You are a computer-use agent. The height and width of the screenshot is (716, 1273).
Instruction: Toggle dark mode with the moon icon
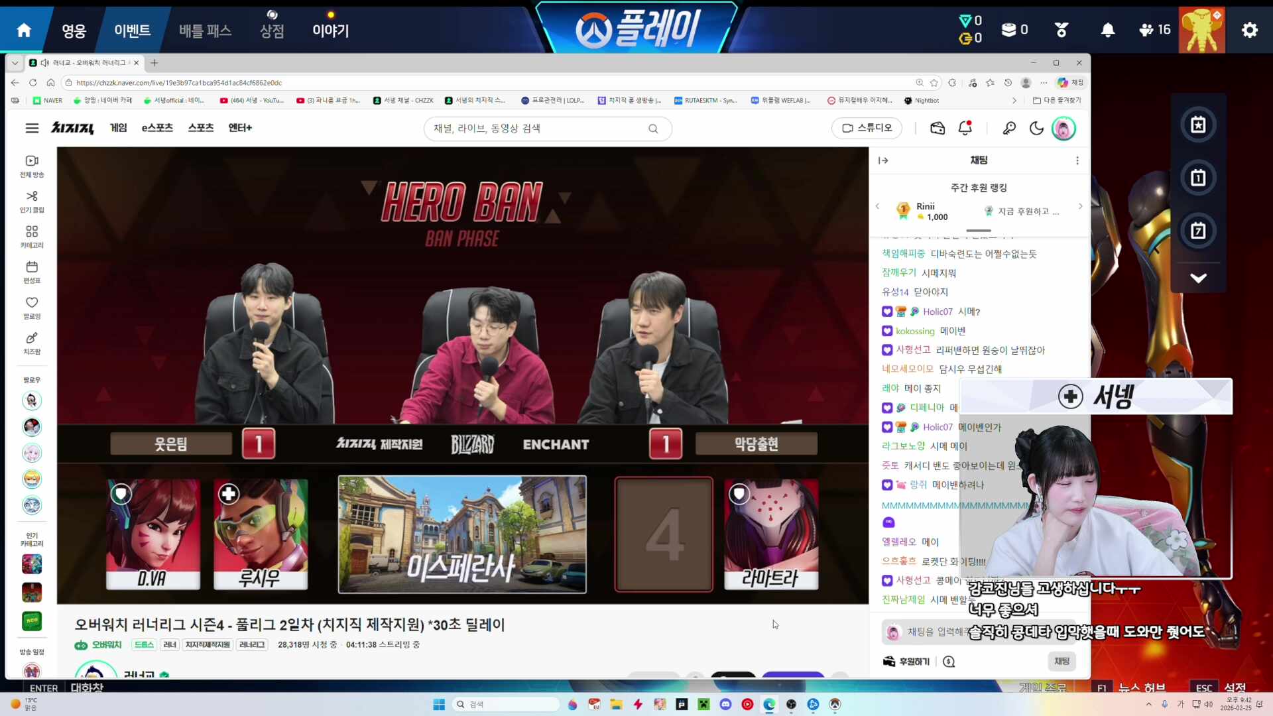1037,128
